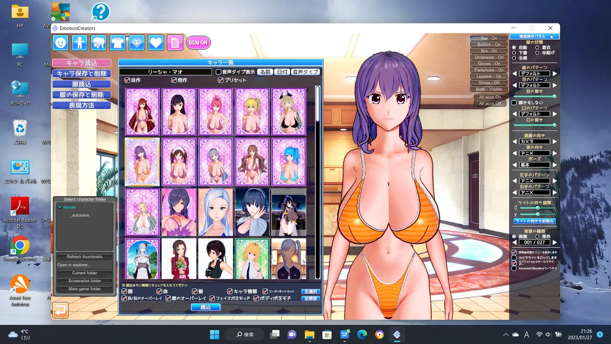
Task: Click the 全解除 deselect-all button
Action: (x=311, y=299)
